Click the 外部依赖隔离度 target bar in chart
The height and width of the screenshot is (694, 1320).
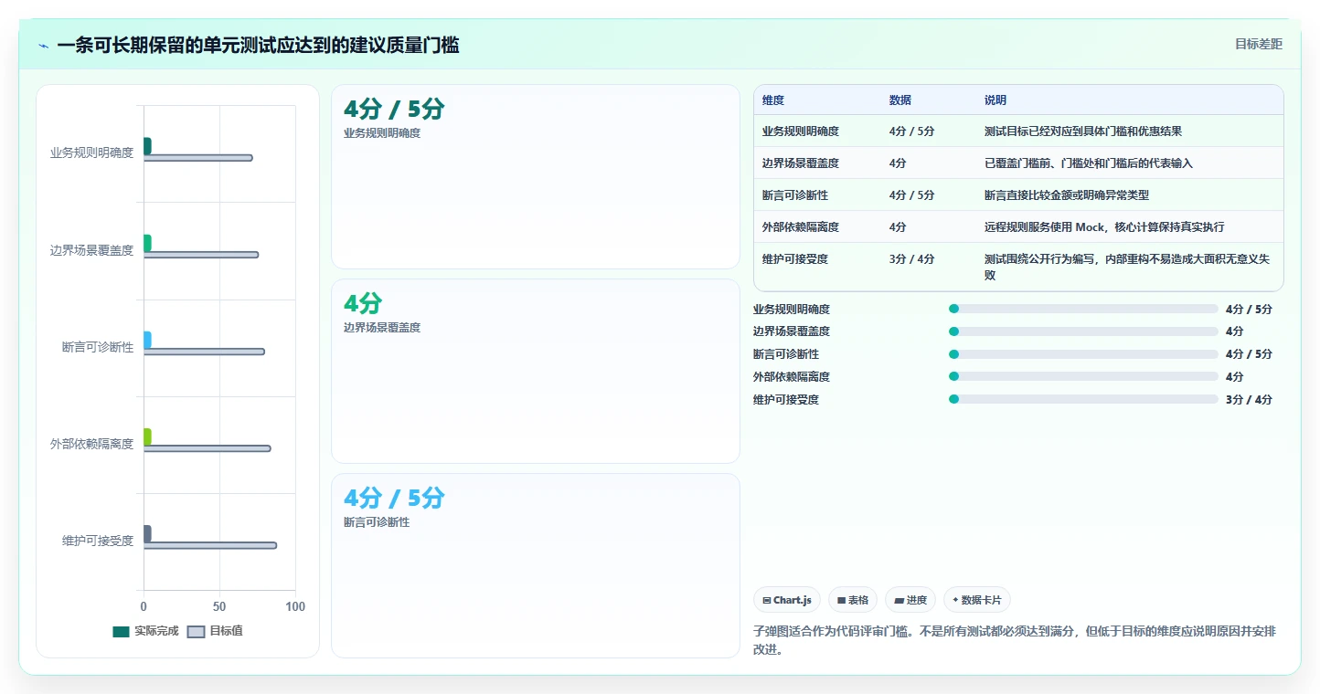tap(207, 448)
